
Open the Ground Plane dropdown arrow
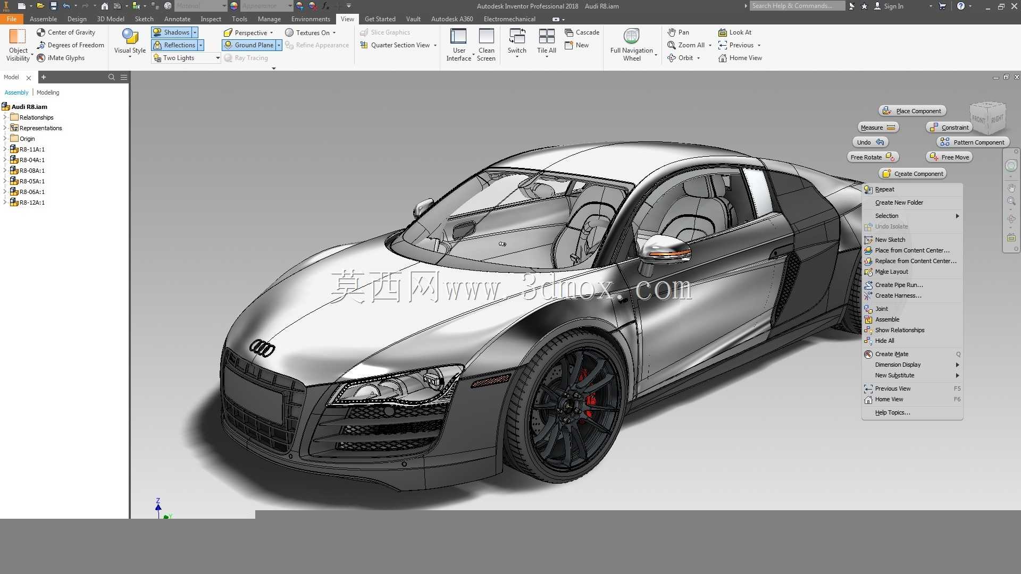[279, 45]
